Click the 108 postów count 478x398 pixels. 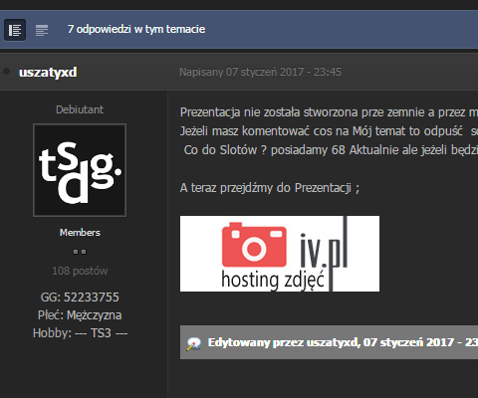click(80, 271)
